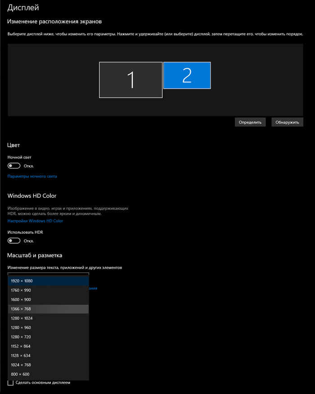Set resolution to 1024 × 768
315x394 pixels.
point(49,365)
